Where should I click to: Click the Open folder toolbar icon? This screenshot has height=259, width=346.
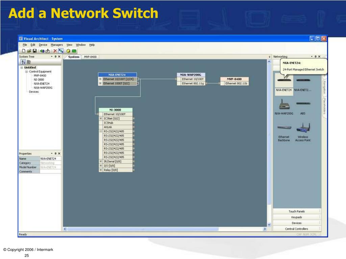point(29,51)
